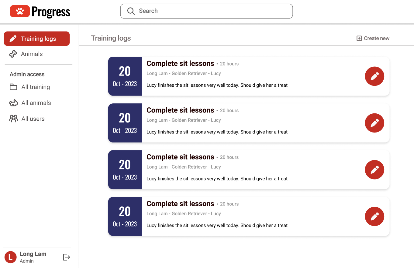Open All training folder icon
The image size is (414, 268).
click(13, 87)
